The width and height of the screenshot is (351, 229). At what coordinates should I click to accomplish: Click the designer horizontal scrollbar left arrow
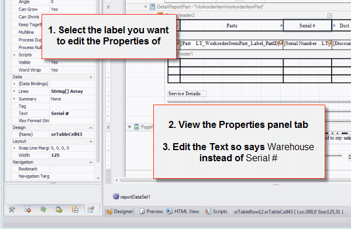coord(116,180)
